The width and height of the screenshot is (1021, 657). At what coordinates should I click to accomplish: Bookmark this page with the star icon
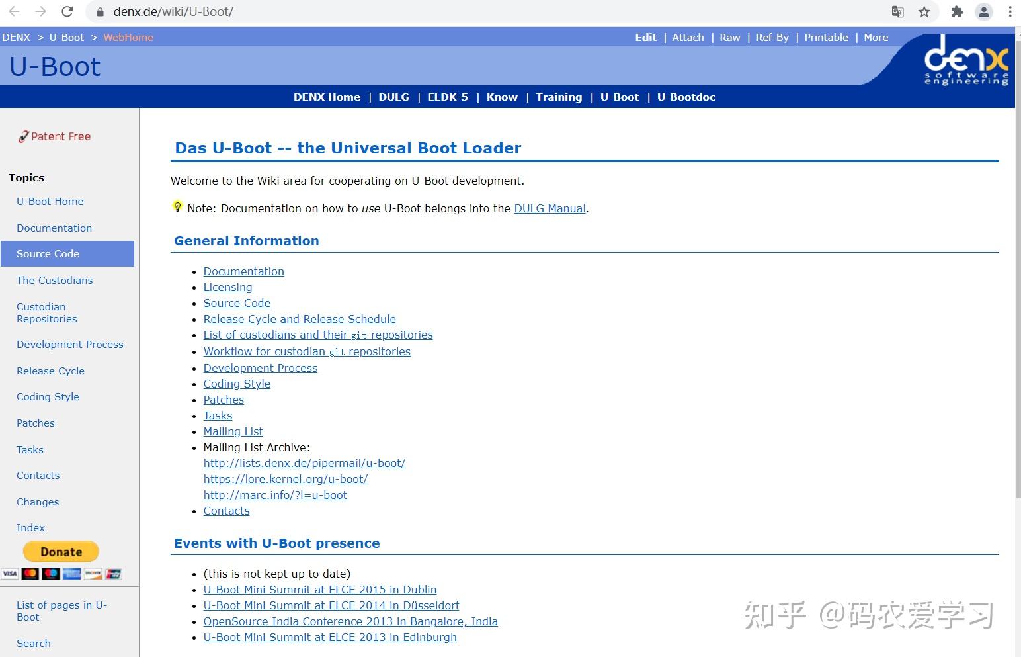point(924,11)
